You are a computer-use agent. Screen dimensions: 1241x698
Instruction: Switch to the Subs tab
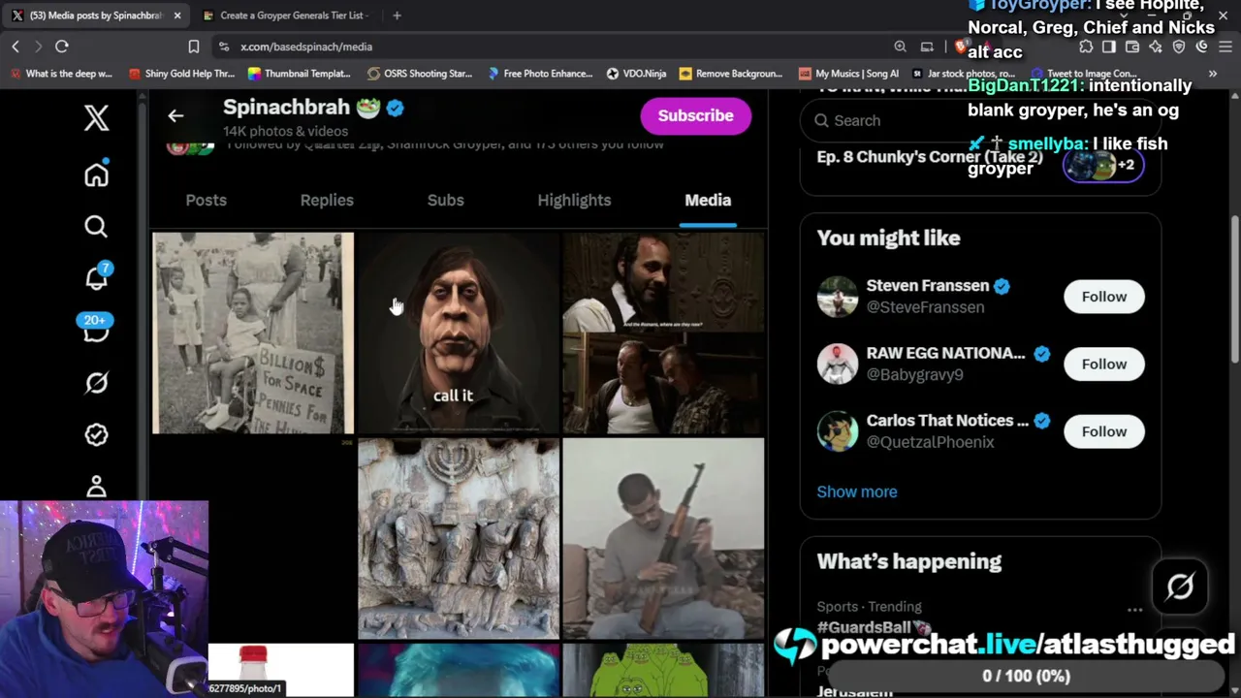tap(446, 200)
